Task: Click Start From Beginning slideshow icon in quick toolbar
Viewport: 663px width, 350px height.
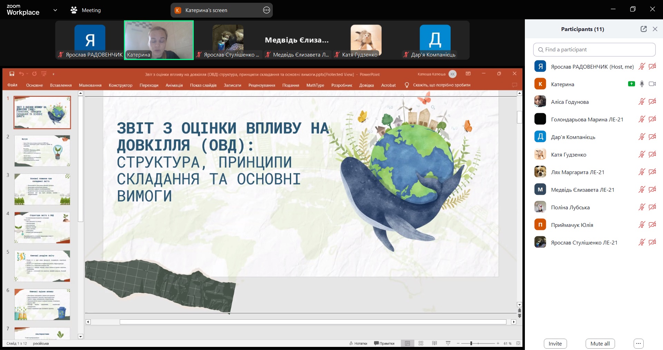Action: [x=44, y=74]
